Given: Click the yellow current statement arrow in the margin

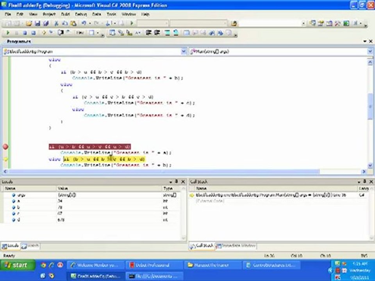Looking at the screenshot, I should tap(5, 159).
